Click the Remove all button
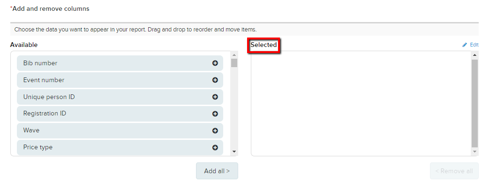 pyautogui.click(x=454, y=171)
